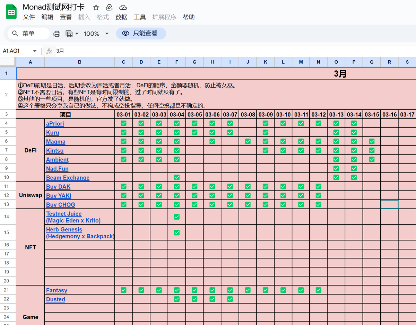
Task: Open the aPriori link
Action: click(x=55, y=124)
